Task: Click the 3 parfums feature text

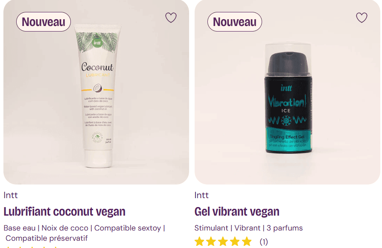Action: click(285, 228)
